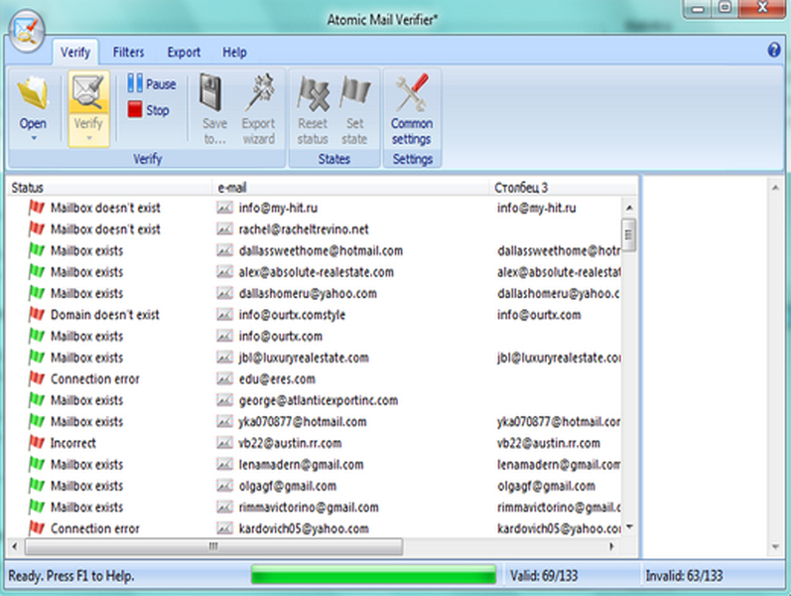Click the right panel scrollbar down arrow

(775, 546)
